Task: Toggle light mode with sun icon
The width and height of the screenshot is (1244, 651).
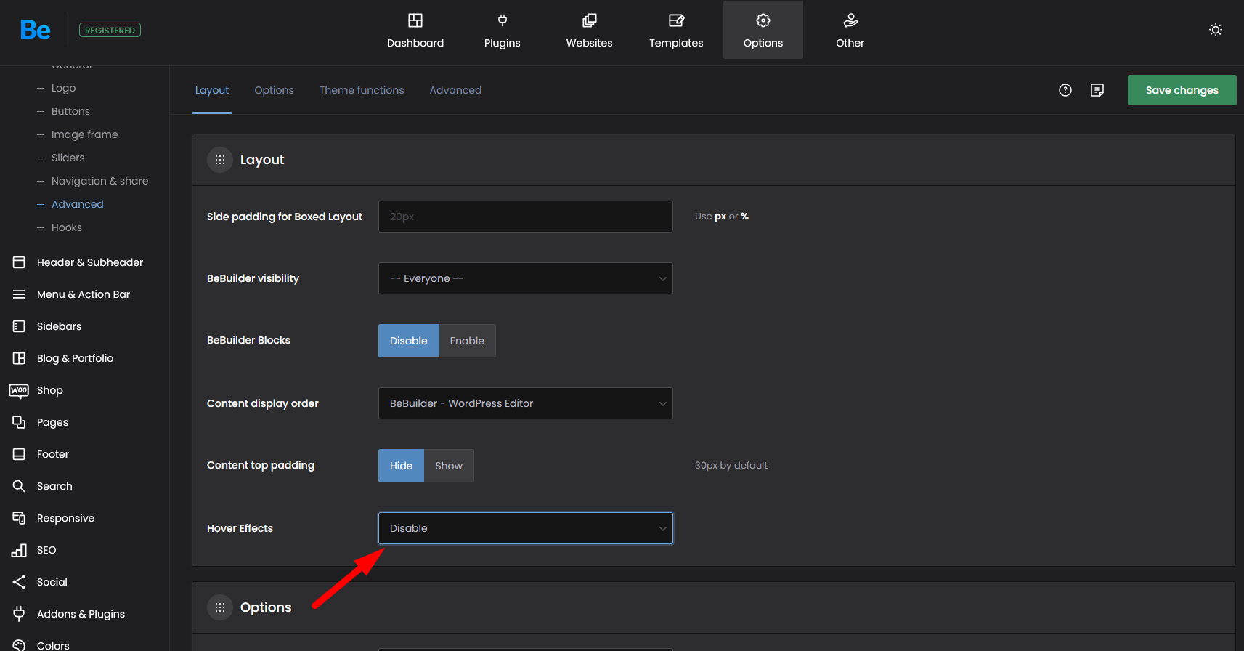Action: coord(1216,30)
